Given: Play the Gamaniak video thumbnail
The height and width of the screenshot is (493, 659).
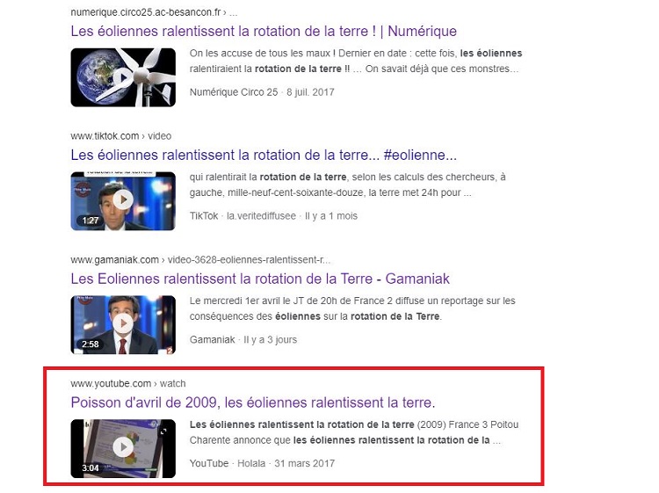Looking at the screenshot, I should coord(123,324).
